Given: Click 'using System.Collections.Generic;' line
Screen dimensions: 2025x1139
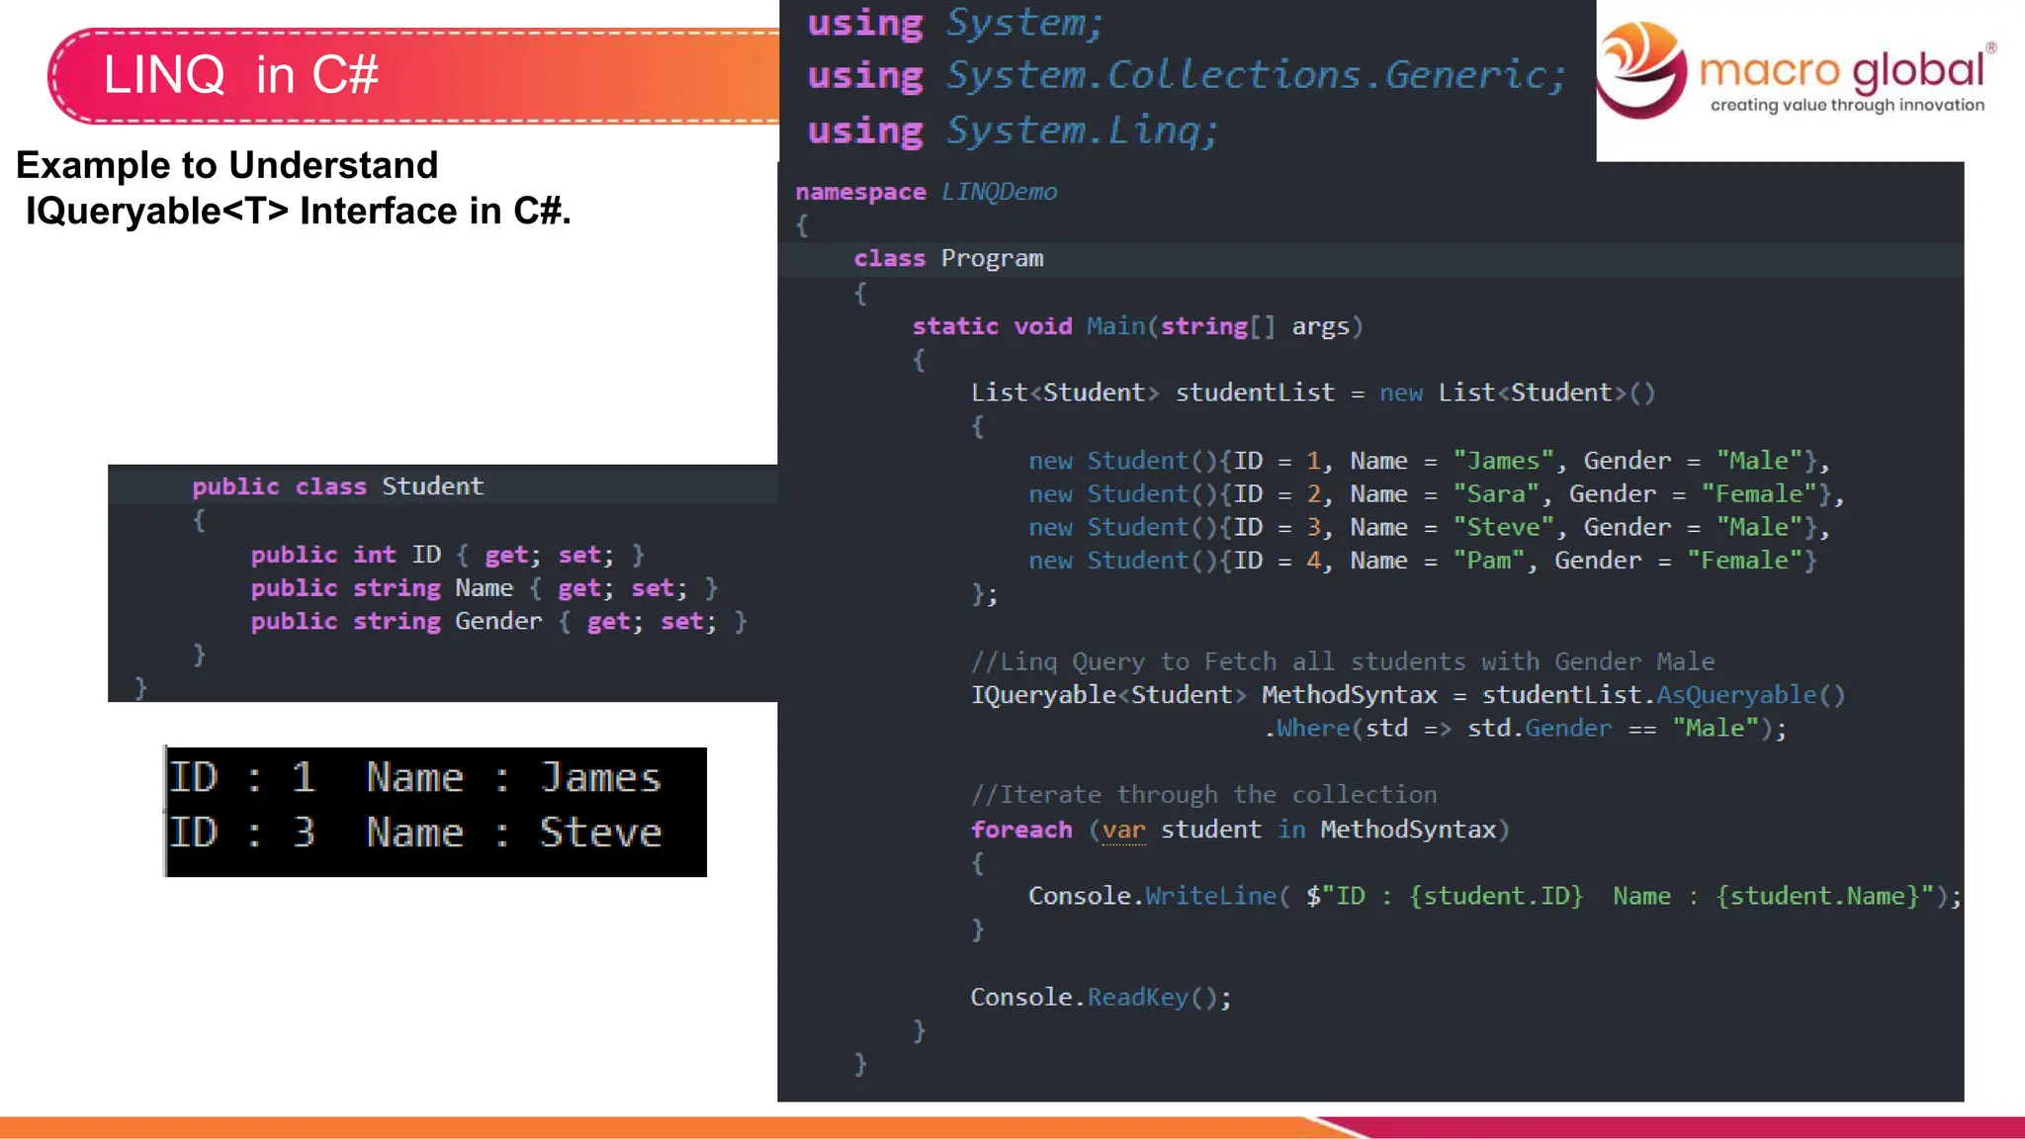Looking at the screenshot, I should 1188,75.
